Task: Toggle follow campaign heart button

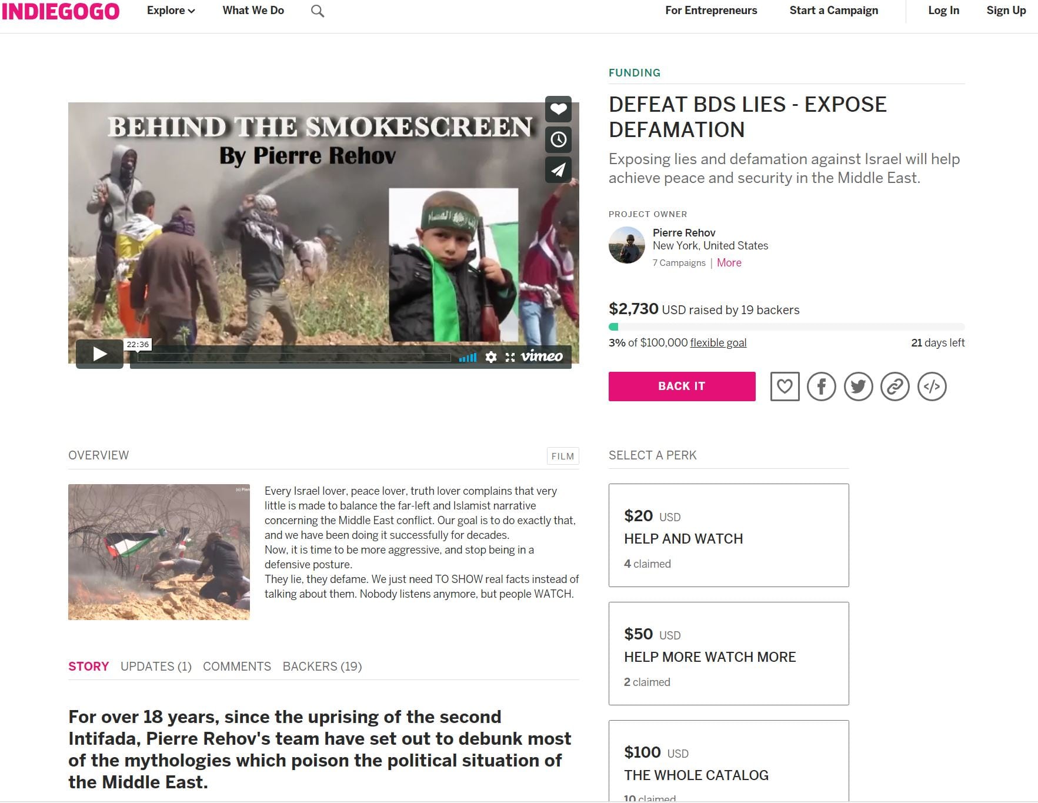Action: (x=785, y=386)
